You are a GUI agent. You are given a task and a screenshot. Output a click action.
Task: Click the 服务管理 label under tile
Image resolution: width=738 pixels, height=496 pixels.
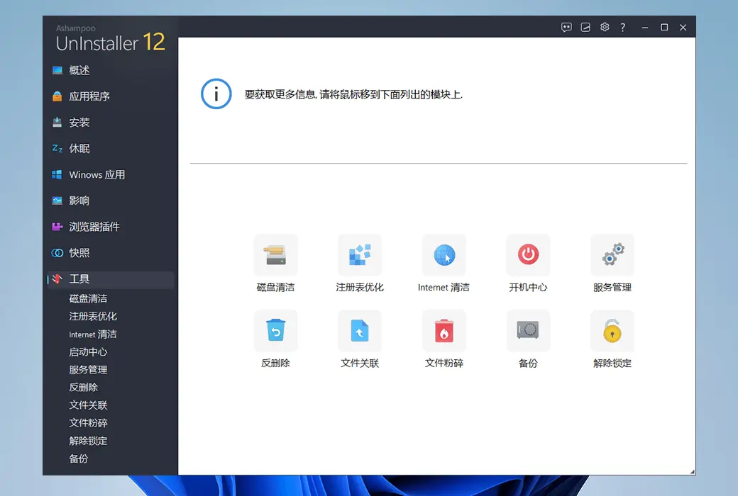coord(612,287)
